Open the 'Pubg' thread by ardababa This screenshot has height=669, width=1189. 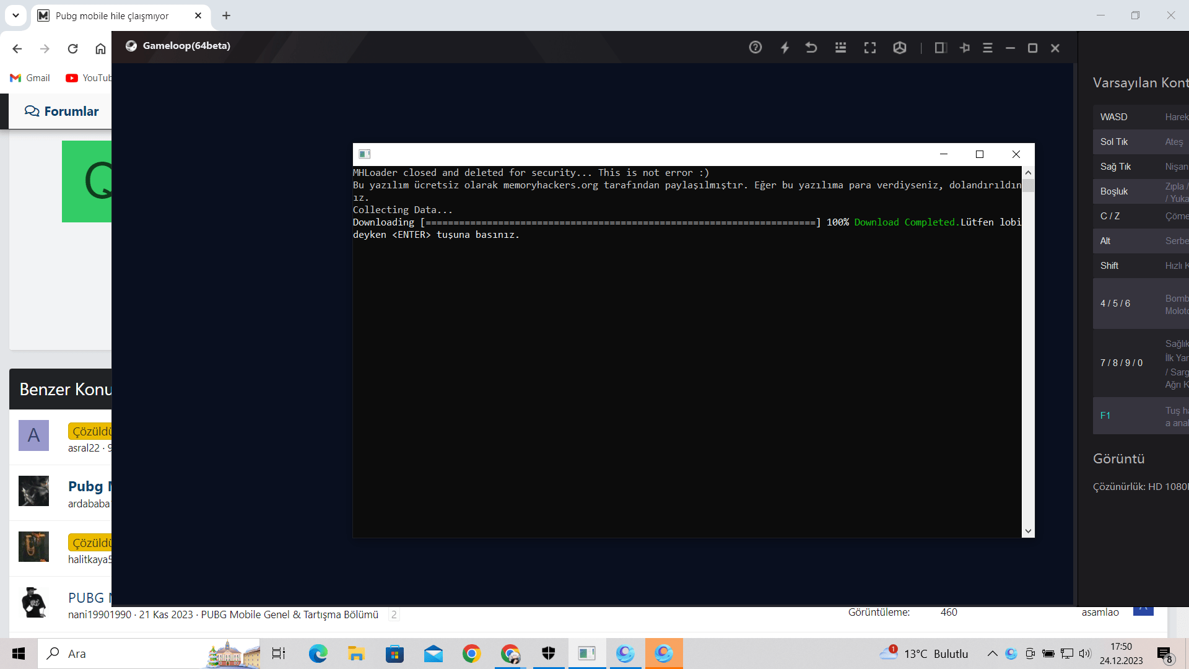point(89,486)
